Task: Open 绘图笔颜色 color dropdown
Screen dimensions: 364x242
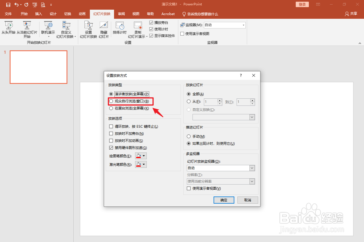Action: (x=141, y=156)
